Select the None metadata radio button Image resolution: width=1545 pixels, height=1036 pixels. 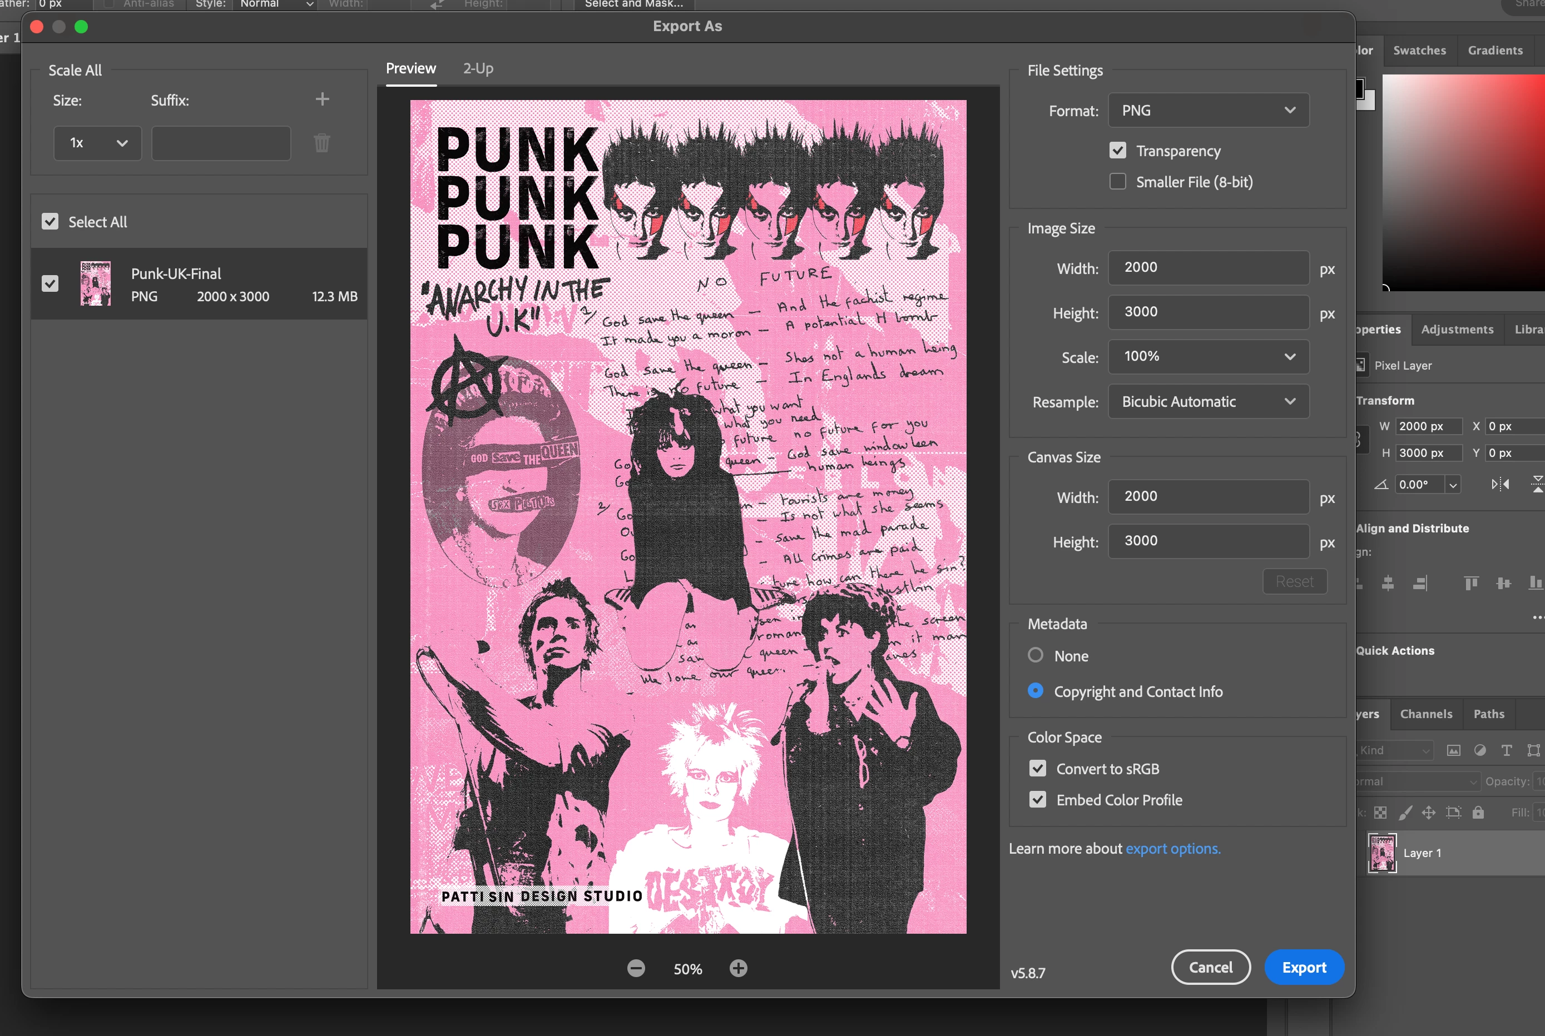(1036, 655)
